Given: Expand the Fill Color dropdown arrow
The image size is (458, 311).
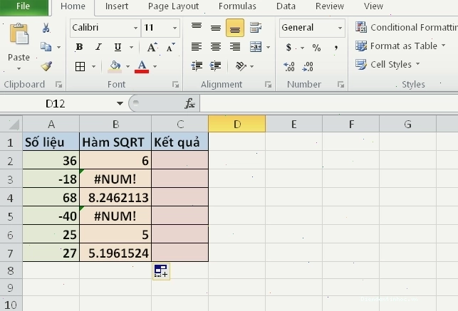Looking at the screenshot, I should 127,66.
